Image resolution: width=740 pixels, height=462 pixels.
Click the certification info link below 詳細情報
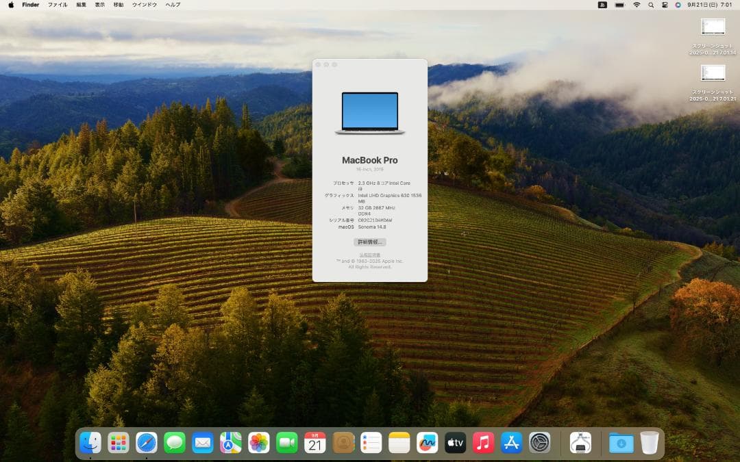tap(370, 254)
